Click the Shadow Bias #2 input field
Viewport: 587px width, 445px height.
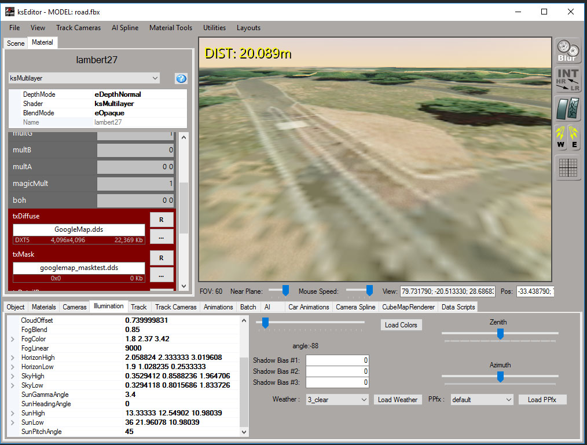click(337, 371)
